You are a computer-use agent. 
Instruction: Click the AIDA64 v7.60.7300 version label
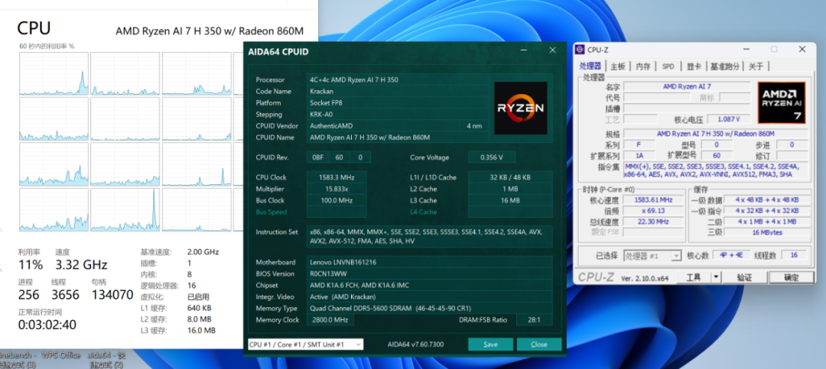pyautogui.click(x=415, y=345)
